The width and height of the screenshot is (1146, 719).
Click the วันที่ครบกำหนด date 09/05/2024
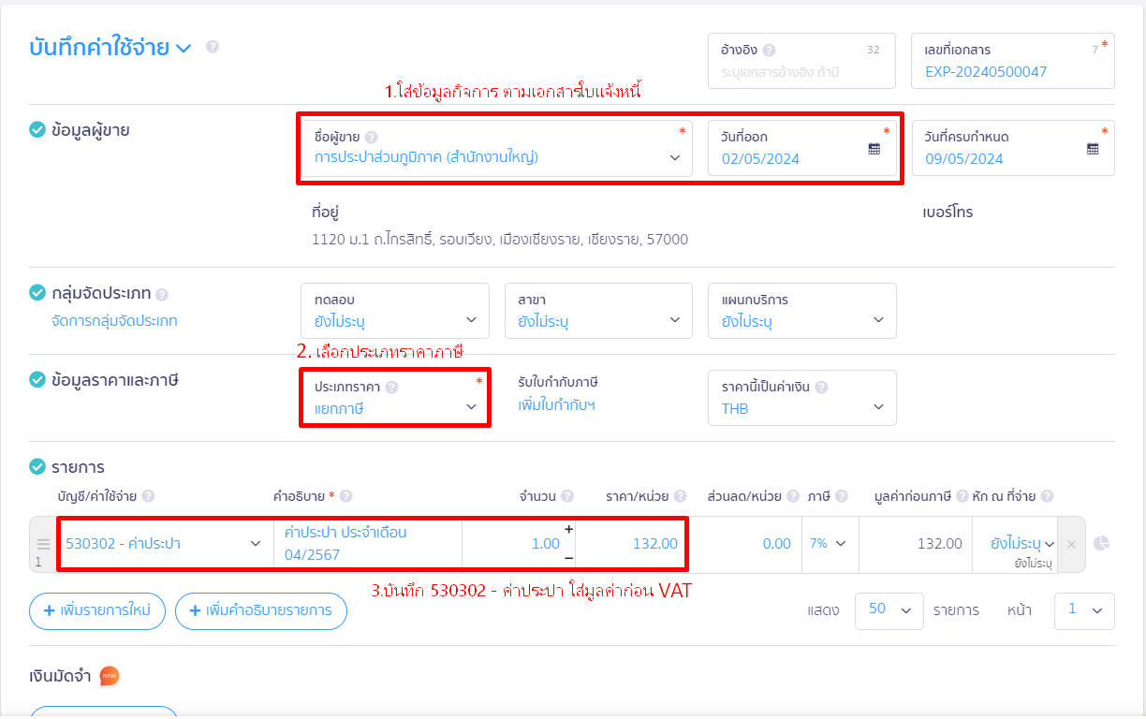point(963,158)
